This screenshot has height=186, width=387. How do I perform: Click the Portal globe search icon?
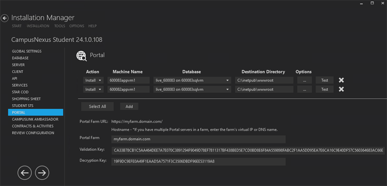click(x=81, y=55)
